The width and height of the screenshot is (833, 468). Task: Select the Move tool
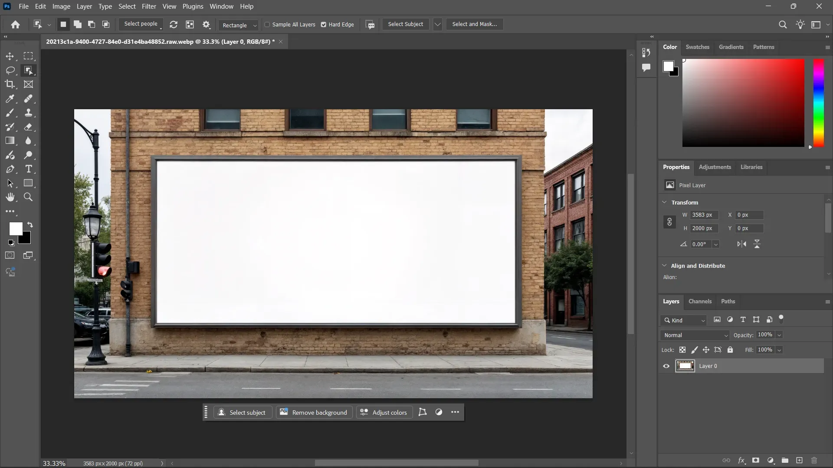10,57
